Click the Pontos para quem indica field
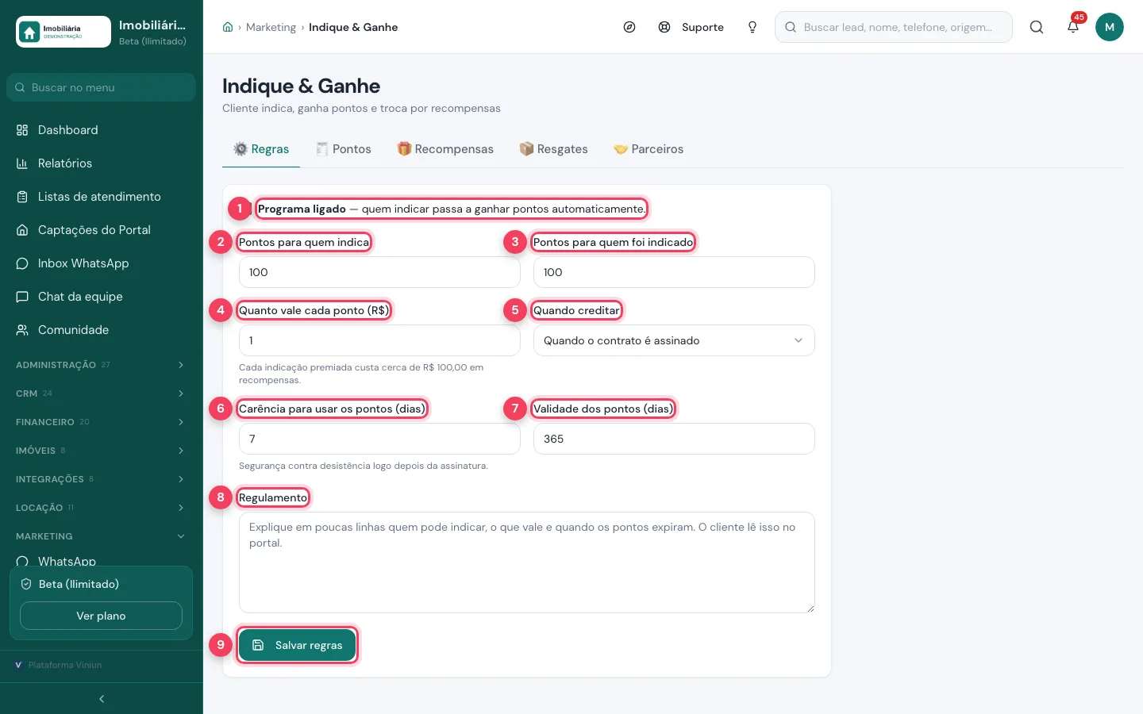Screen dimensions: 1143x714 click(379, 272)
